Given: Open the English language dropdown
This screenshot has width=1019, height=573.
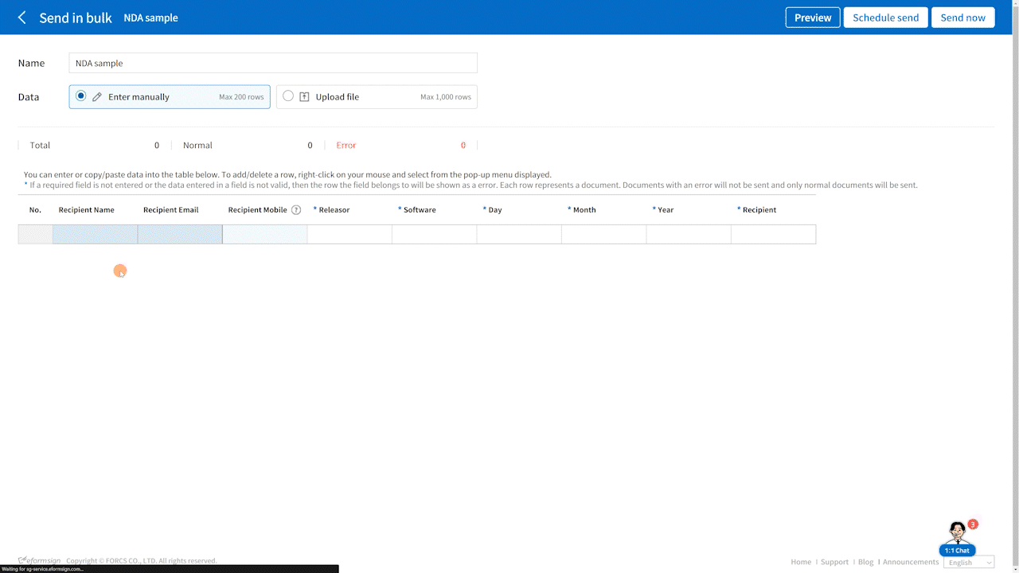Looking at the screenshot, I should click(969, 562).
